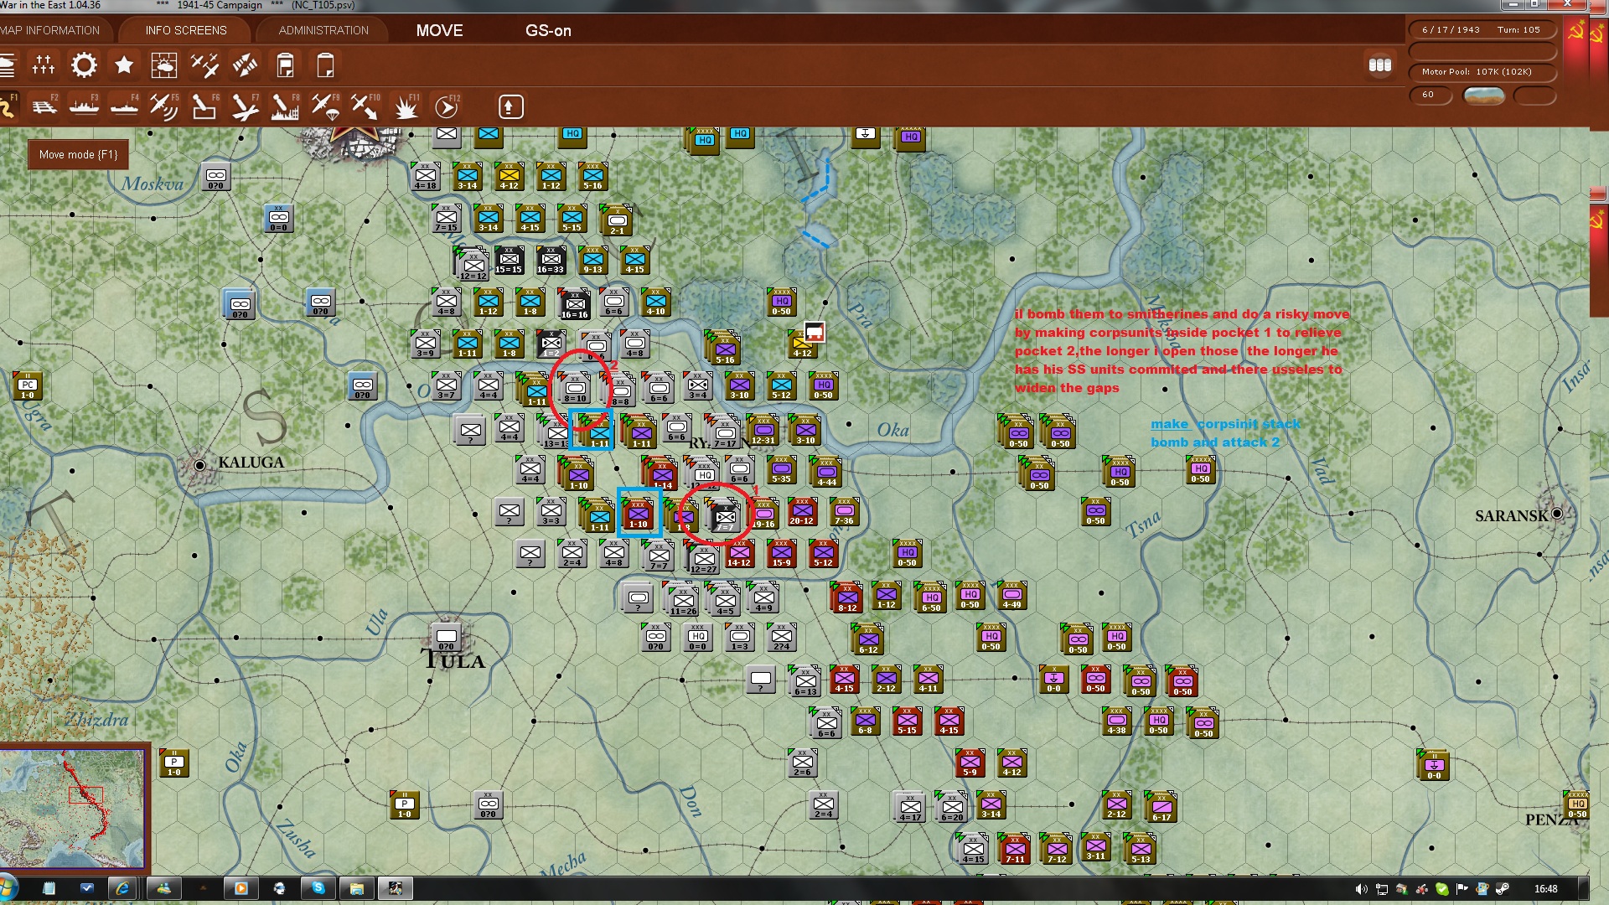The width and height of the screenshot is (1609, 905).
Task: Select the 4-38 Soviet unit counter
Action: [x=1117, y=721]
